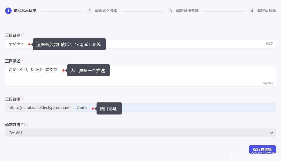The width and height of the screenshot is (281, 161).
Task: Go to step 3 配置输出参数
Action: pyautogui.click(x=183, y=11)
